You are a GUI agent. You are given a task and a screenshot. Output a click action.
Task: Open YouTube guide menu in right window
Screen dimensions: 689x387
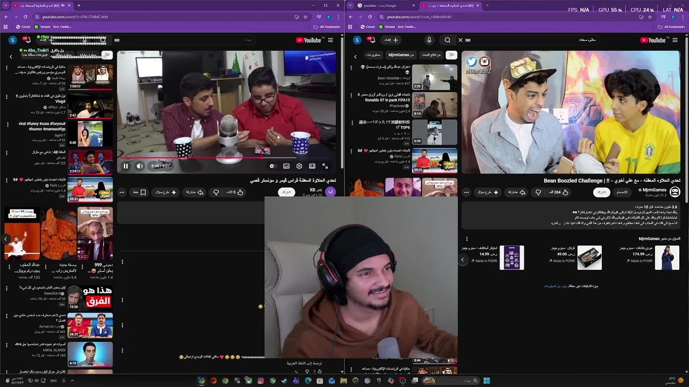coord(675,40)
